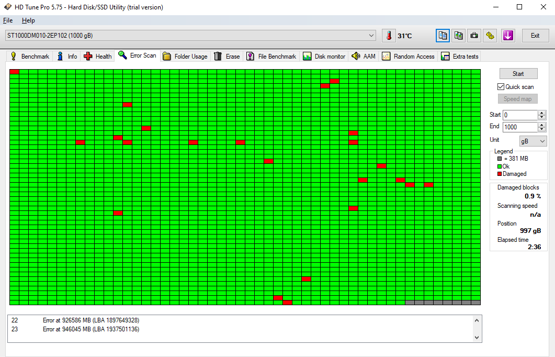Click in the End value field
This screenshot has width=555, height=357.
[520, 127]
